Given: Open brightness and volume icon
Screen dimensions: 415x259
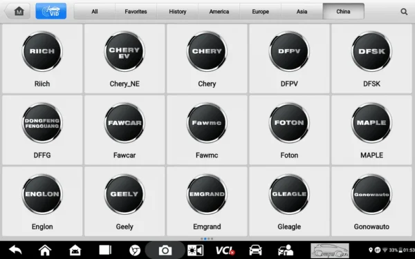Looking at the screenshot, I should (195, 250).
